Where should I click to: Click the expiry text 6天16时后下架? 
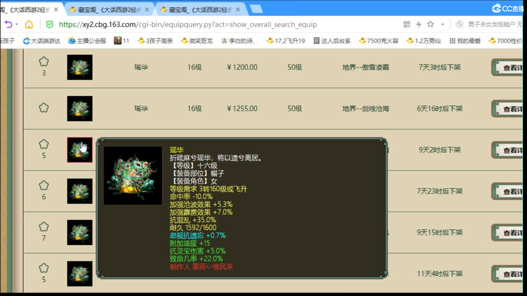[x=440, y=109]
